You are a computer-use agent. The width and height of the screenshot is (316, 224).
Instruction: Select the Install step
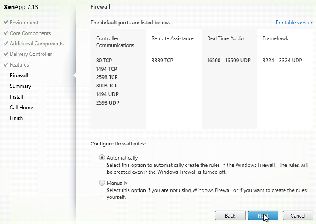[16, 97]
